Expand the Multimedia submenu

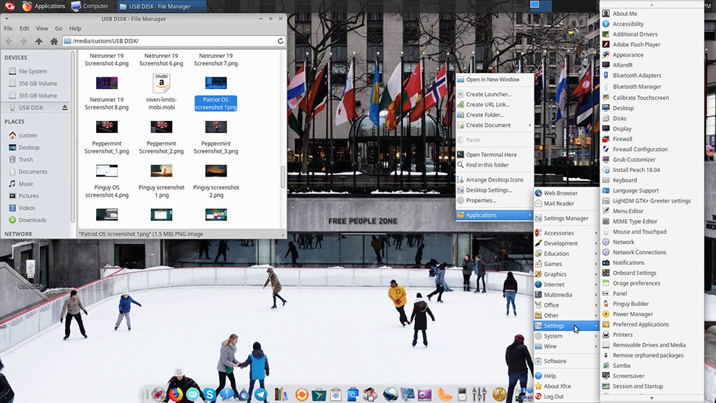pyautogui.click(x=566, y=294)
